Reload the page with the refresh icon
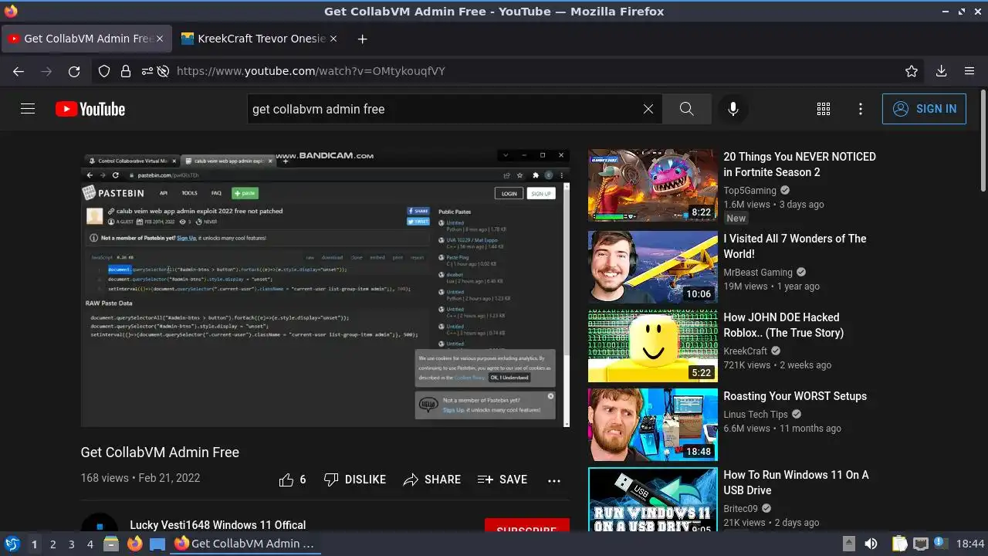Viewport: 988px width, 556px height. [74, 71]
